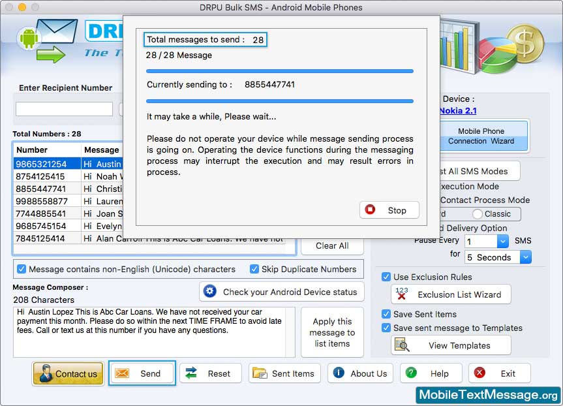Click Apply this message to list items
Image resolution: width=563 pixels, height=406 pixels.
tap(332, 332)
